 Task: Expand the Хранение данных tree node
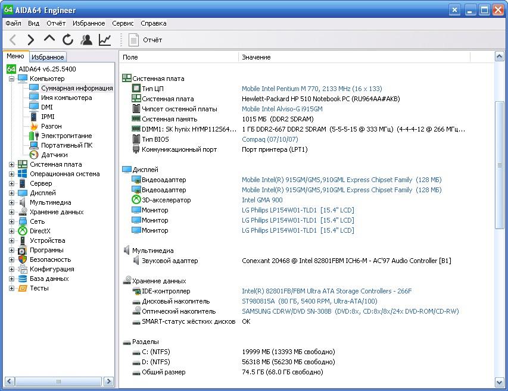(12, 212)
